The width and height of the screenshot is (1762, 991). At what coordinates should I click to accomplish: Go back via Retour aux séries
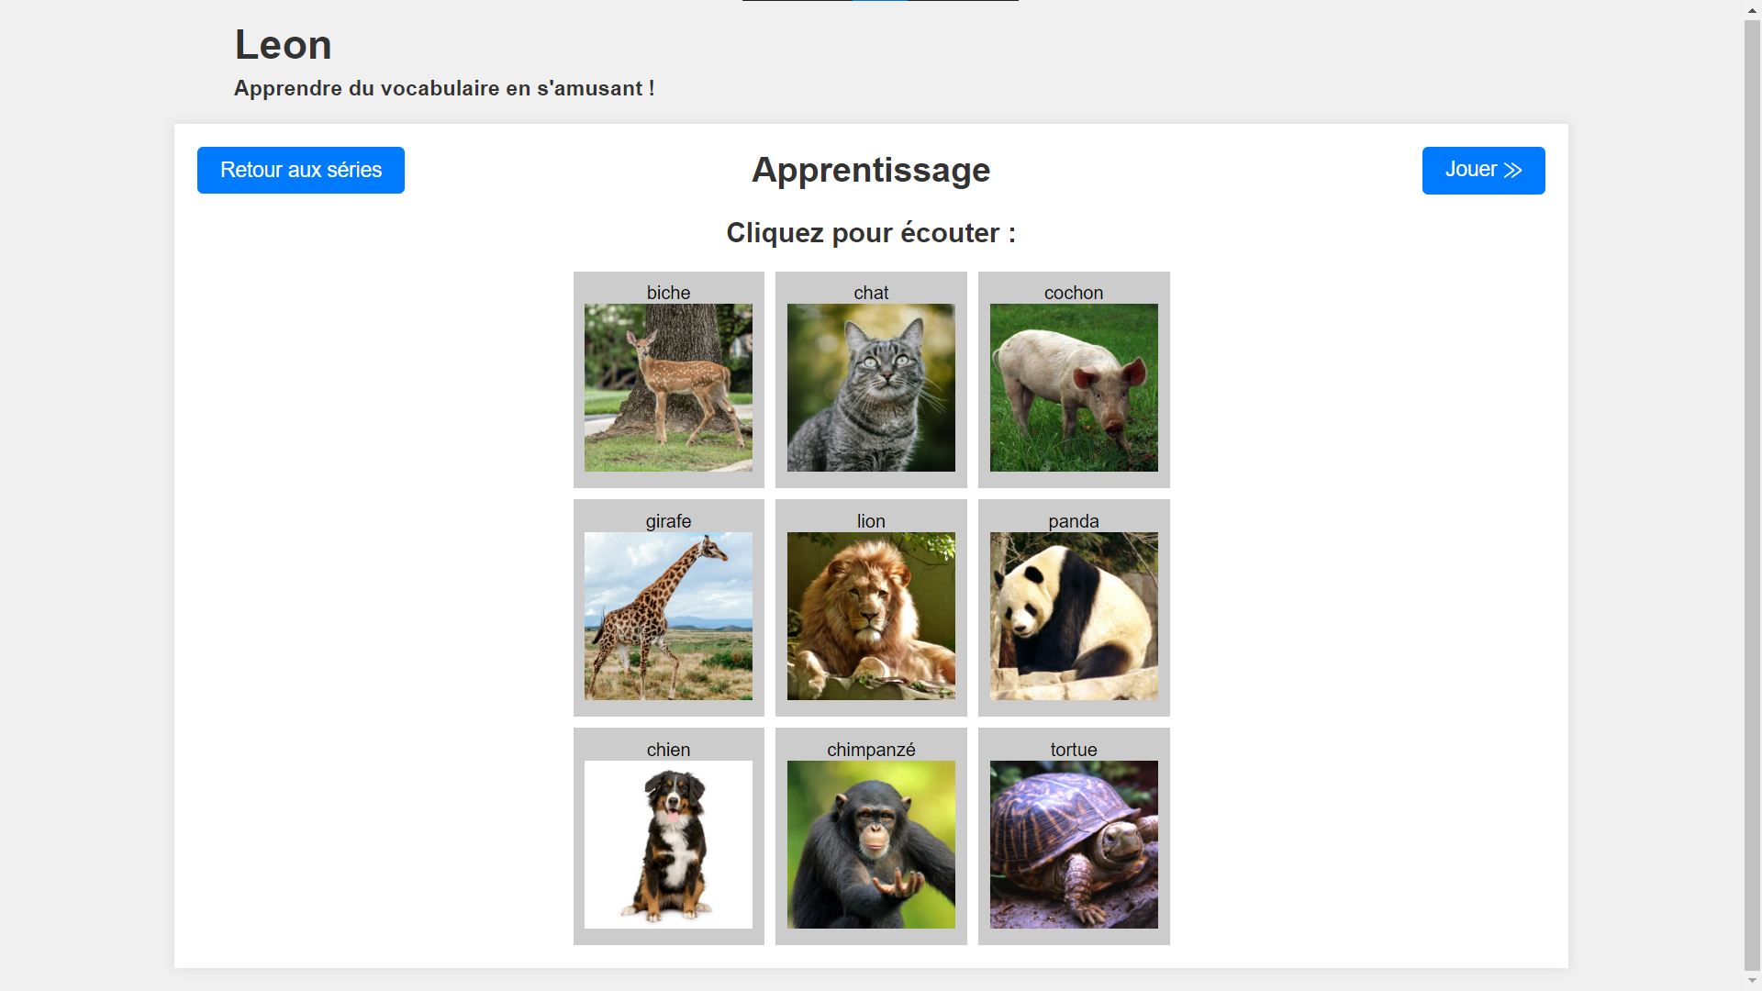300,170
